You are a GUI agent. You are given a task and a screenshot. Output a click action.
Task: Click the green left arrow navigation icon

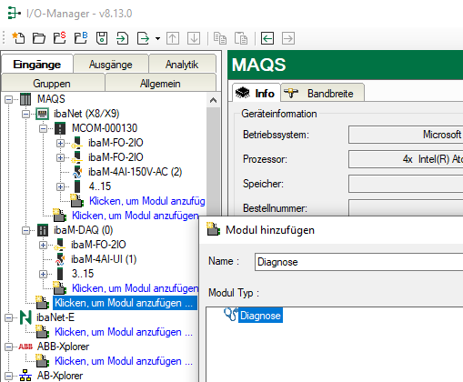pos(267,38)
